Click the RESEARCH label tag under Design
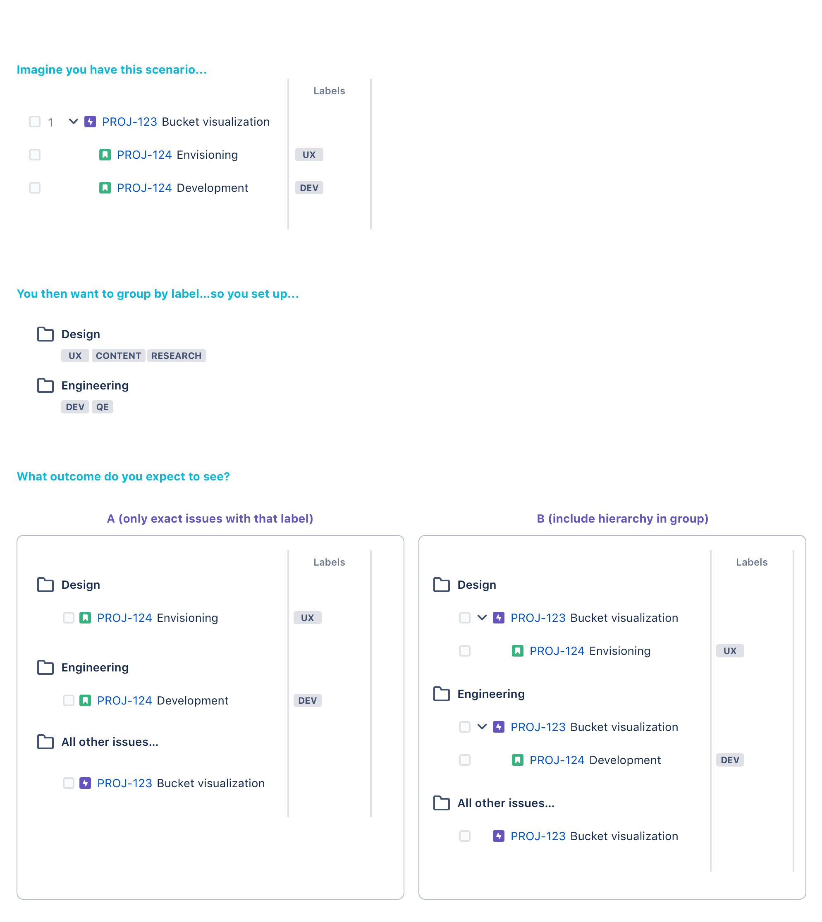 click(176, 356)
